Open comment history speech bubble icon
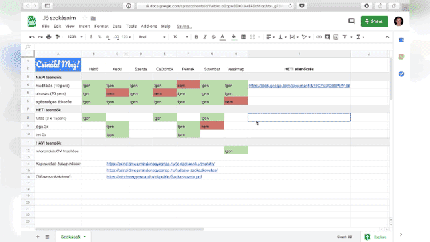This screenshot has height=242, width=430. pyautogui.click(x=352, y=21)
